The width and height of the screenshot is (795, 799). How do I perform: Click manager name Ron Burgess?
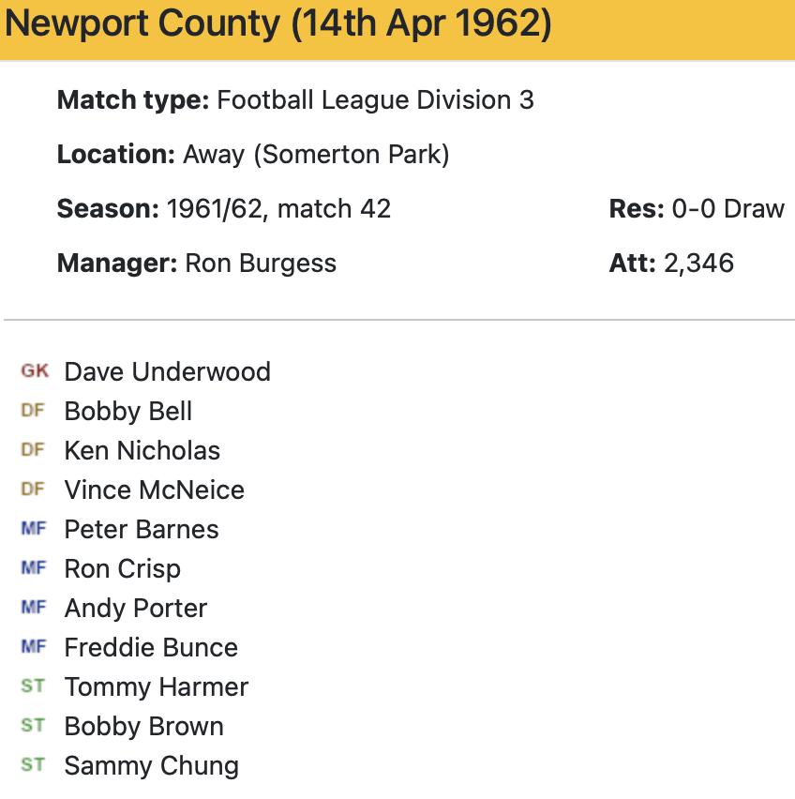(261, 263)
